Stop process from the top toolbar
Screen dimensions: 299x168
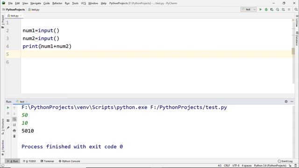click(x=289, y=9)
